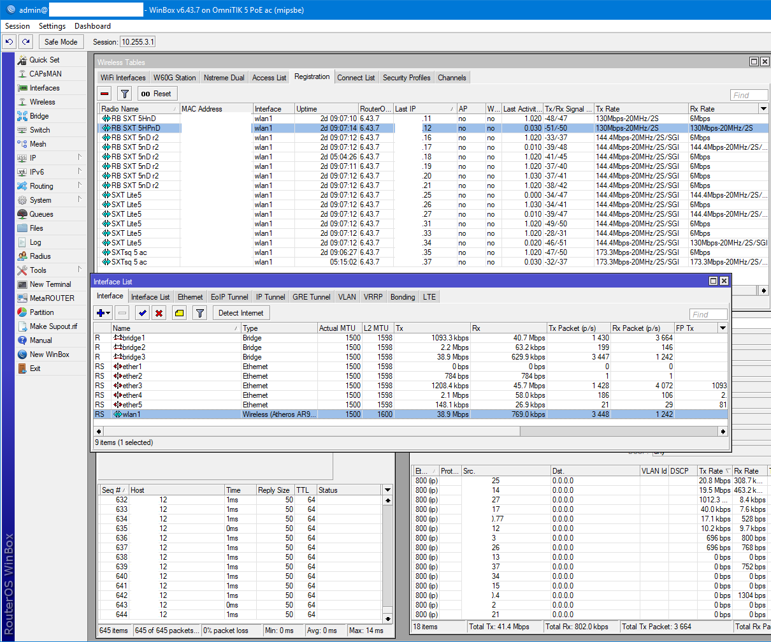Open Session menu
Screen dimensions: 771x642
(17, 26)
